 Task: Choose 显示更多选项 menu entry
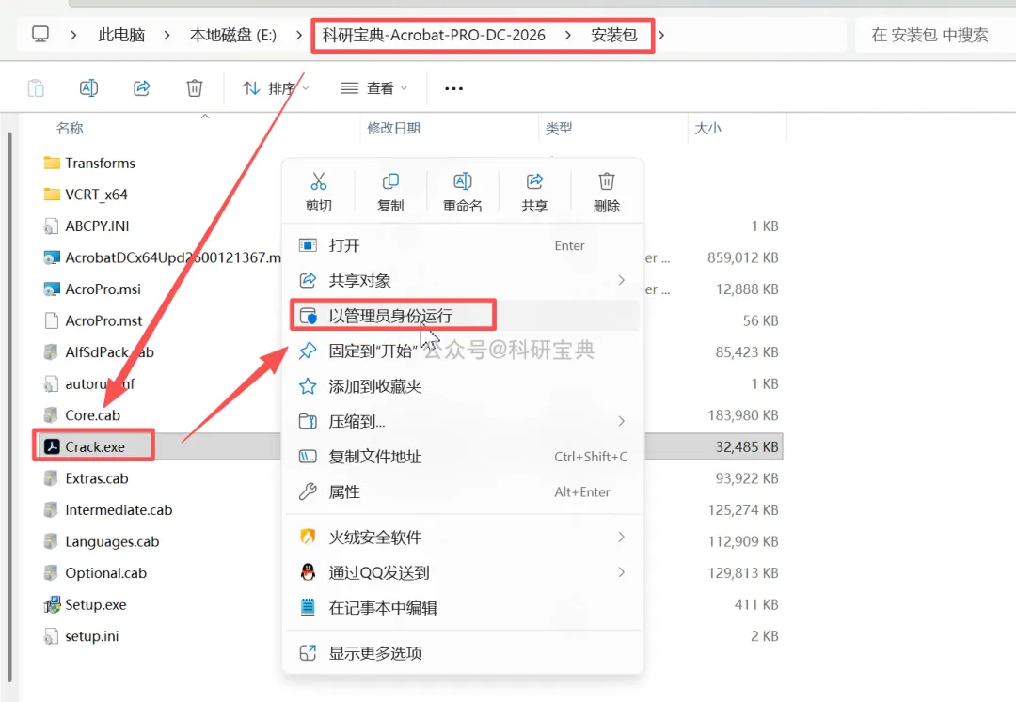pyautogui.click(x=463, y=653)
